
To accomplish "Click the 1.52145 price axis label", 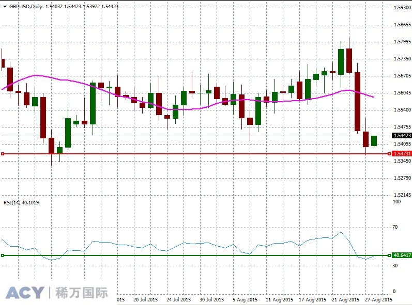I will point(402,195).
